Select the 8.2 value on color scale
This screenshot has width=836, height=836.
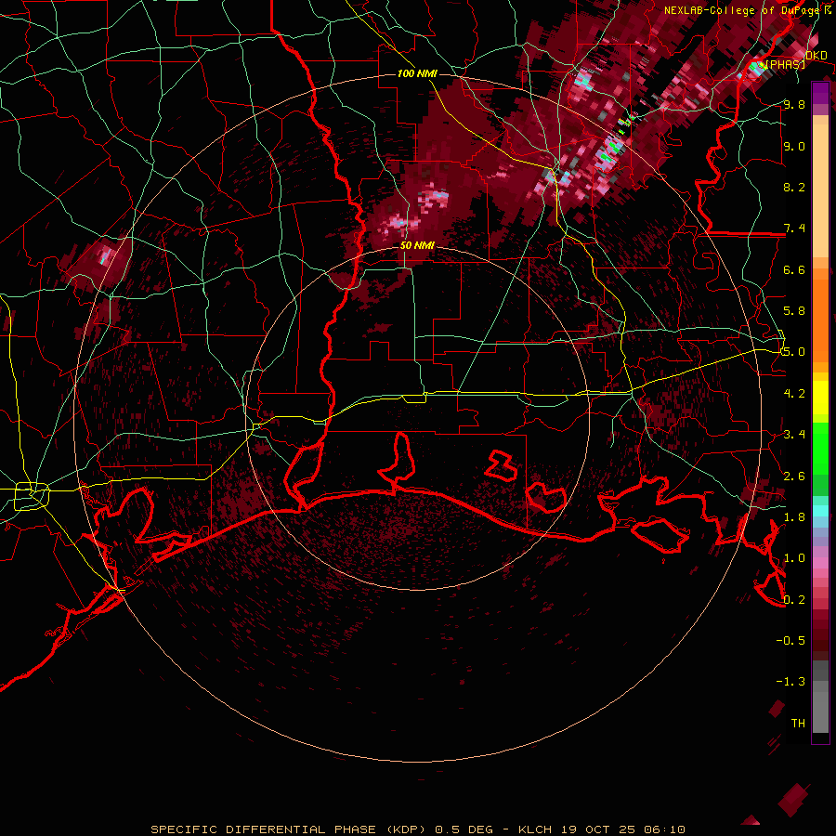794,187
